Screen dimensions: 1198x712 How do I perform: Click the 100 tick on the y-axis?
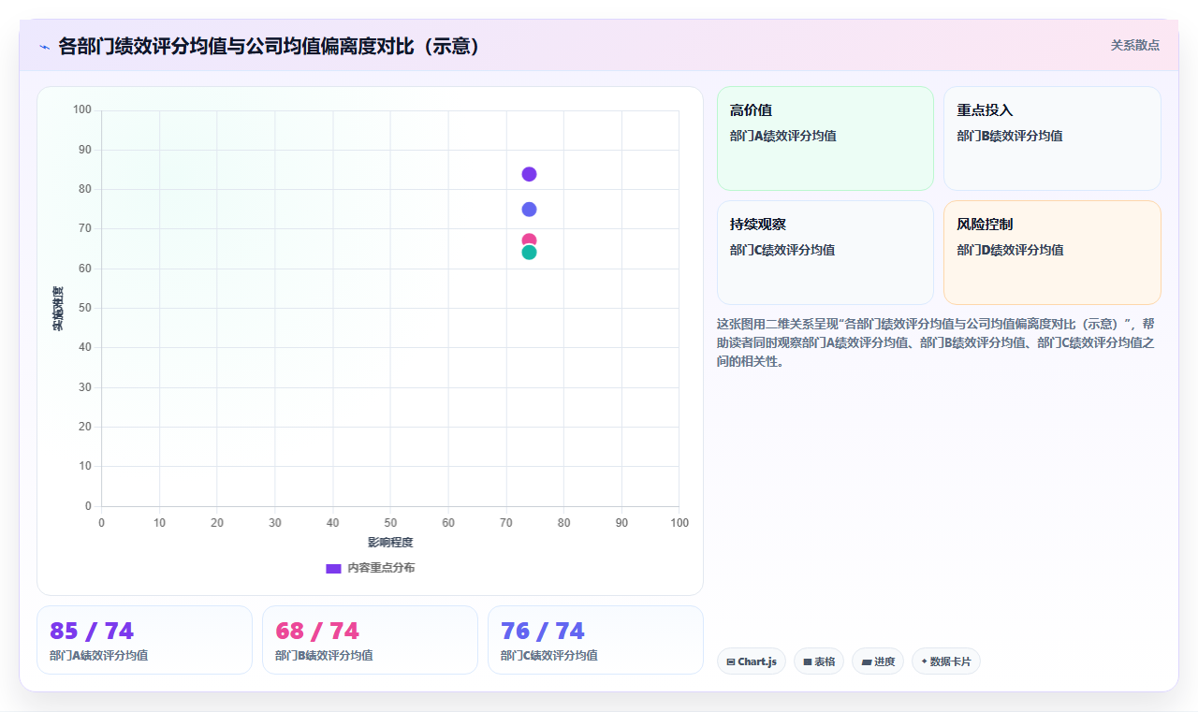tap(82, 110)
